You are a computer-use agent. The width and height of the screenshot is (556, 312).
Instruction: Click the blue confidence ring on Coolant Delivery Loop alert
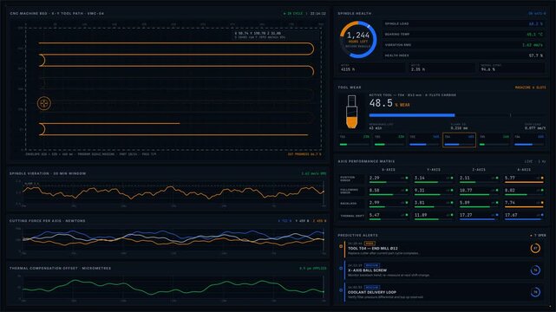(535, 292)
